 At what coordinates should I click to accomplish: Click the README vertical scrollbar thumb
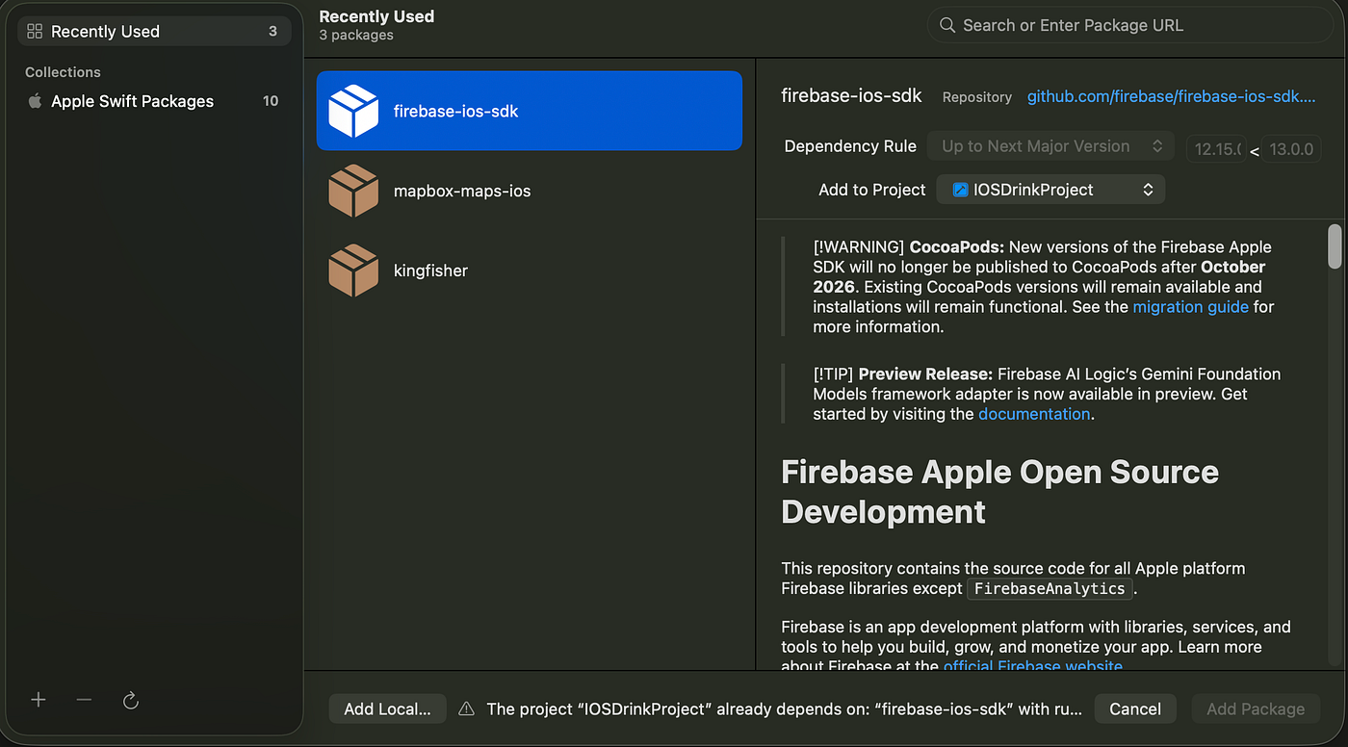coord(1335,246)
